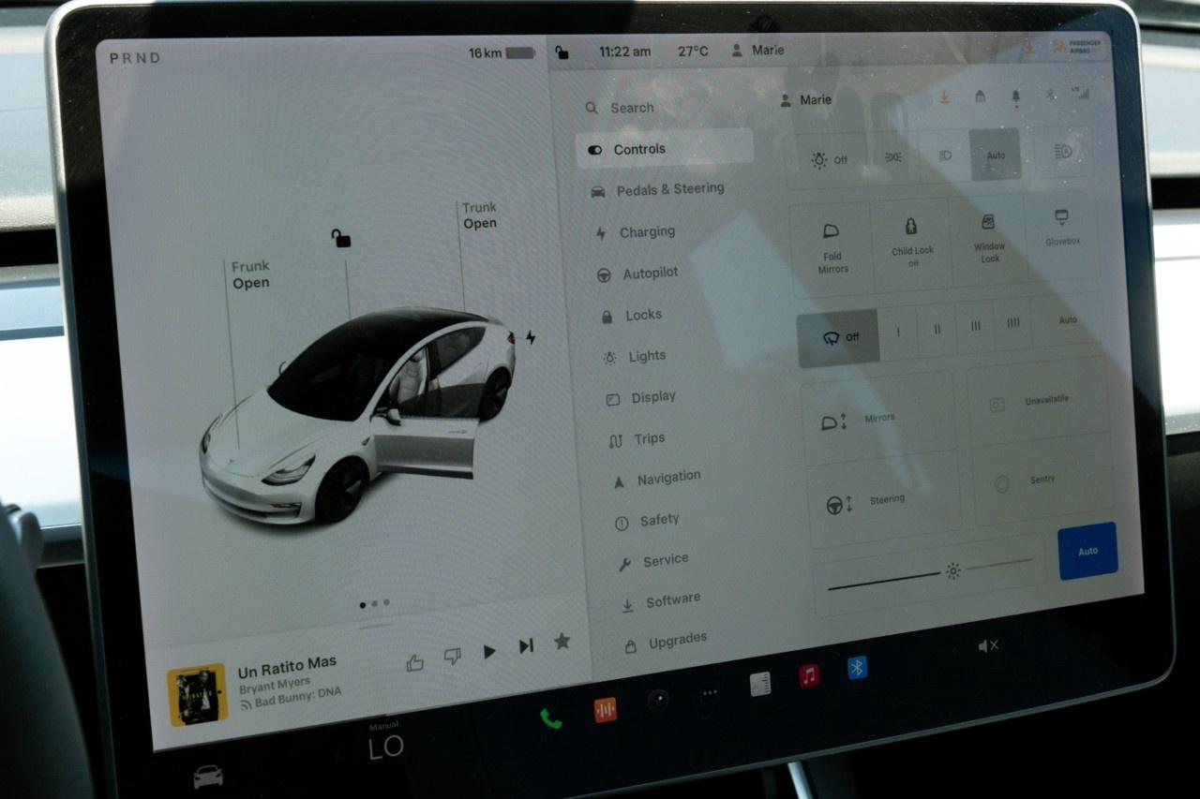
Task: Tap the Glovebox icon button
Action: coord(1062,229)
